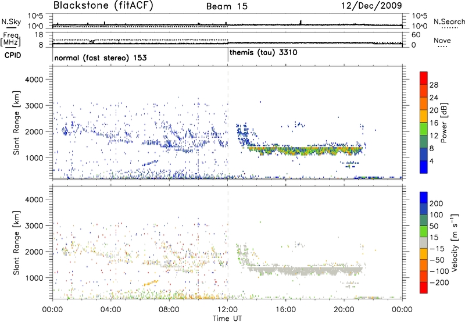Click the '12:00' time axis tick label

227,309
